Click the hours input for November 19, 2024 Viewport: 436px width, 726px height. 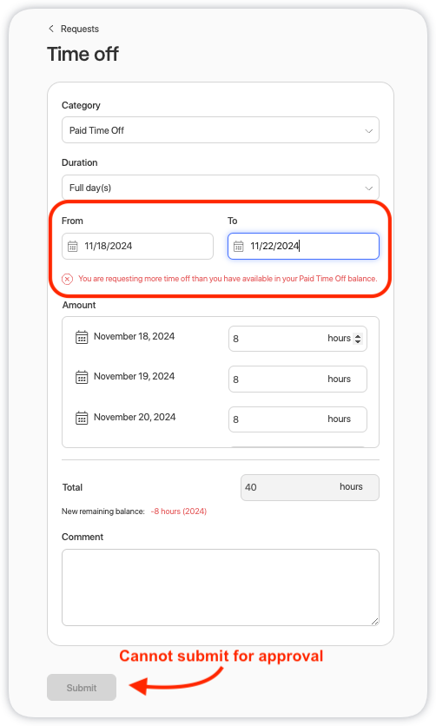point(298,379)
